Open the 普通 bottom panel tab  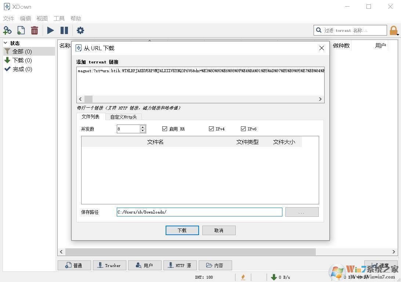click(x=74, y=266)
